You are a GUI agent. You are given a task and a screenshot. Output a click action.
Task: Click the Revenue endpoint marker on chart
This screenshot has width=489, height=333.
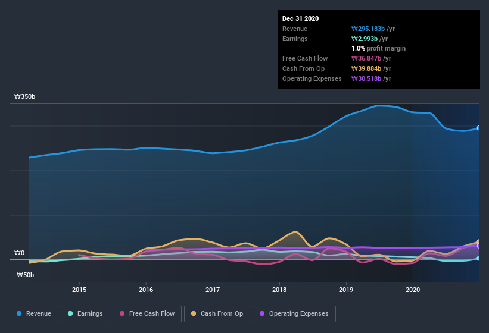[x=479, y=128]
